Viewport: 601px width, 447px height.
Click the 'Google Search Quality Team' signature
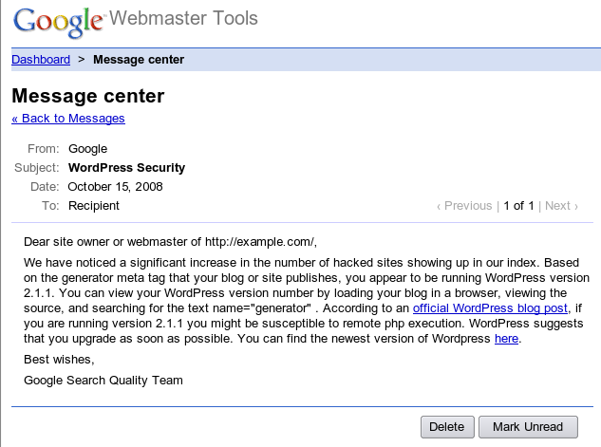tap(103, 381)
